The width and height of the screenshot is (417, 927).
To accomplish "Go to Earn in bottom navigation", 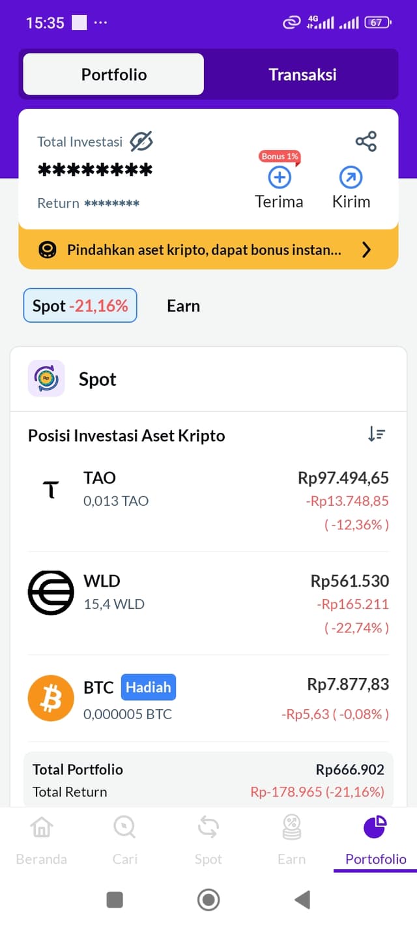I will pos(291,828).
